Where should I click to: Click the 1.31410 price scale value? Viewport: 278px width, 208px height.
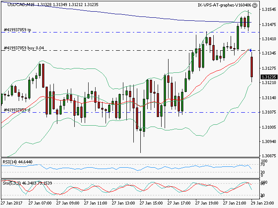click(x=269, y=39)
